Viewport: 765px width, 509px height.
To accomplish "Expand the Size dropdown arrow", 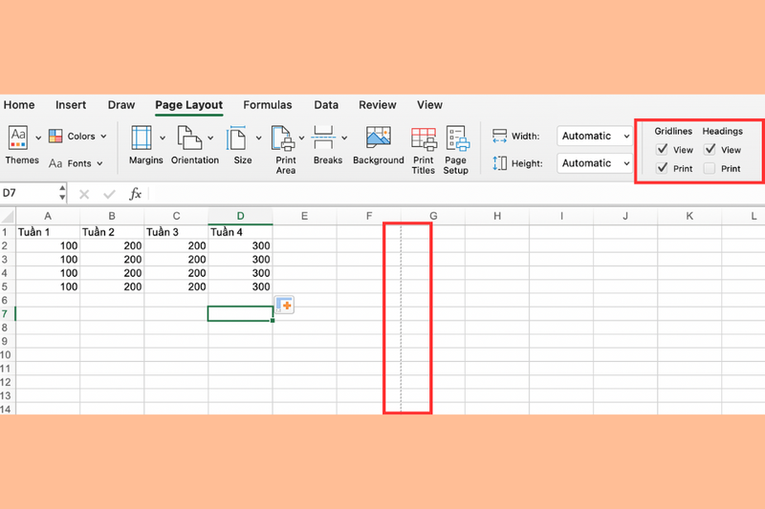I will click(258, 138).
